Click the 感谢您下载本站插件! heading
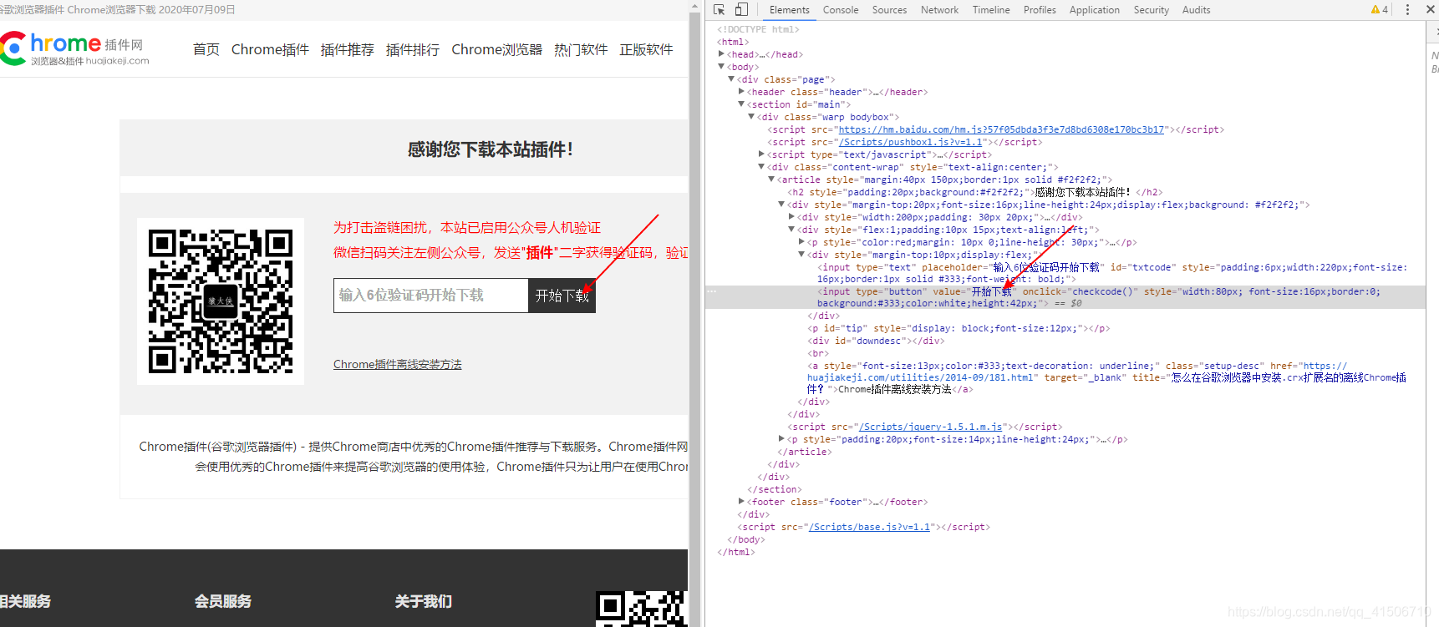The height and width of the screenshot is (627, 1439). [491, 149]
